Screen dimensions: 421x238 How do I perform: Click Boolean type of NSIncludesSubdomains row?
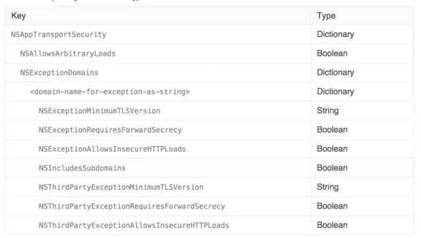(332, 168)
